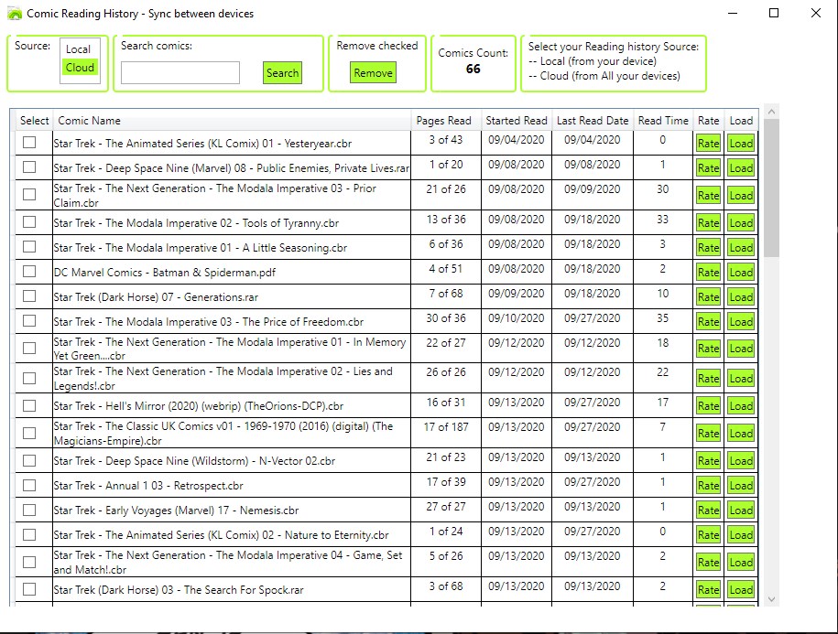Viewport: 838px width, 634px height.
Task: Click the app icon in the title bar
Action: click(15, 14)
